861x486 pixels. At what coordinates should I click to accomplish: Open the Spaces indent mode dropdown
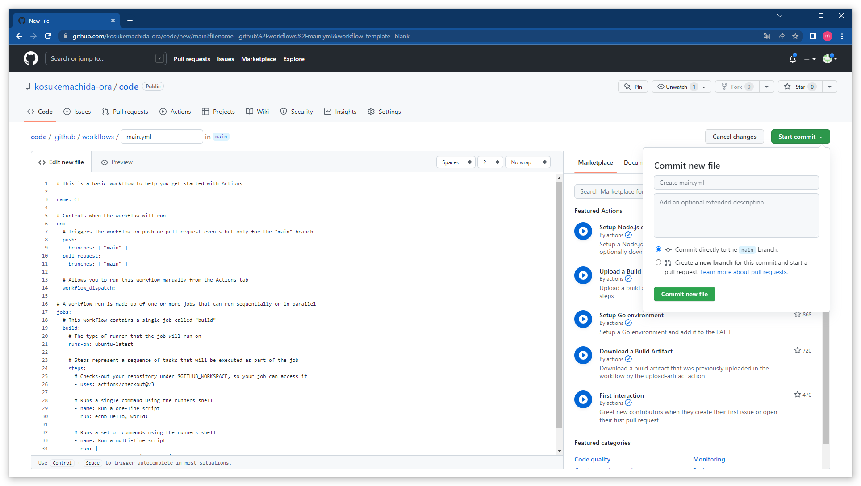click(x=456, y=162)
